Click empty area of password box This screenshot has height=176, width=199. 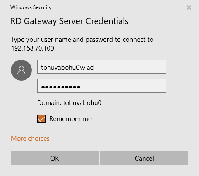pyautogui.click(x=124, y=86)
